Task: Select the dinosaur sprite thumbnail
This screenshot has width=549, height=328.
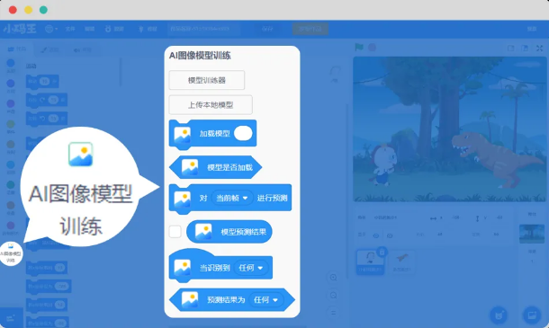Action: (x=402, y=262)
